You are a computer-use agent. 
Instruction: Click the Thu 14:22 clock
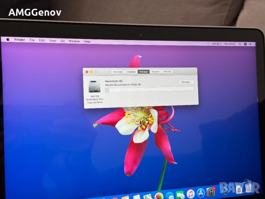229,44
